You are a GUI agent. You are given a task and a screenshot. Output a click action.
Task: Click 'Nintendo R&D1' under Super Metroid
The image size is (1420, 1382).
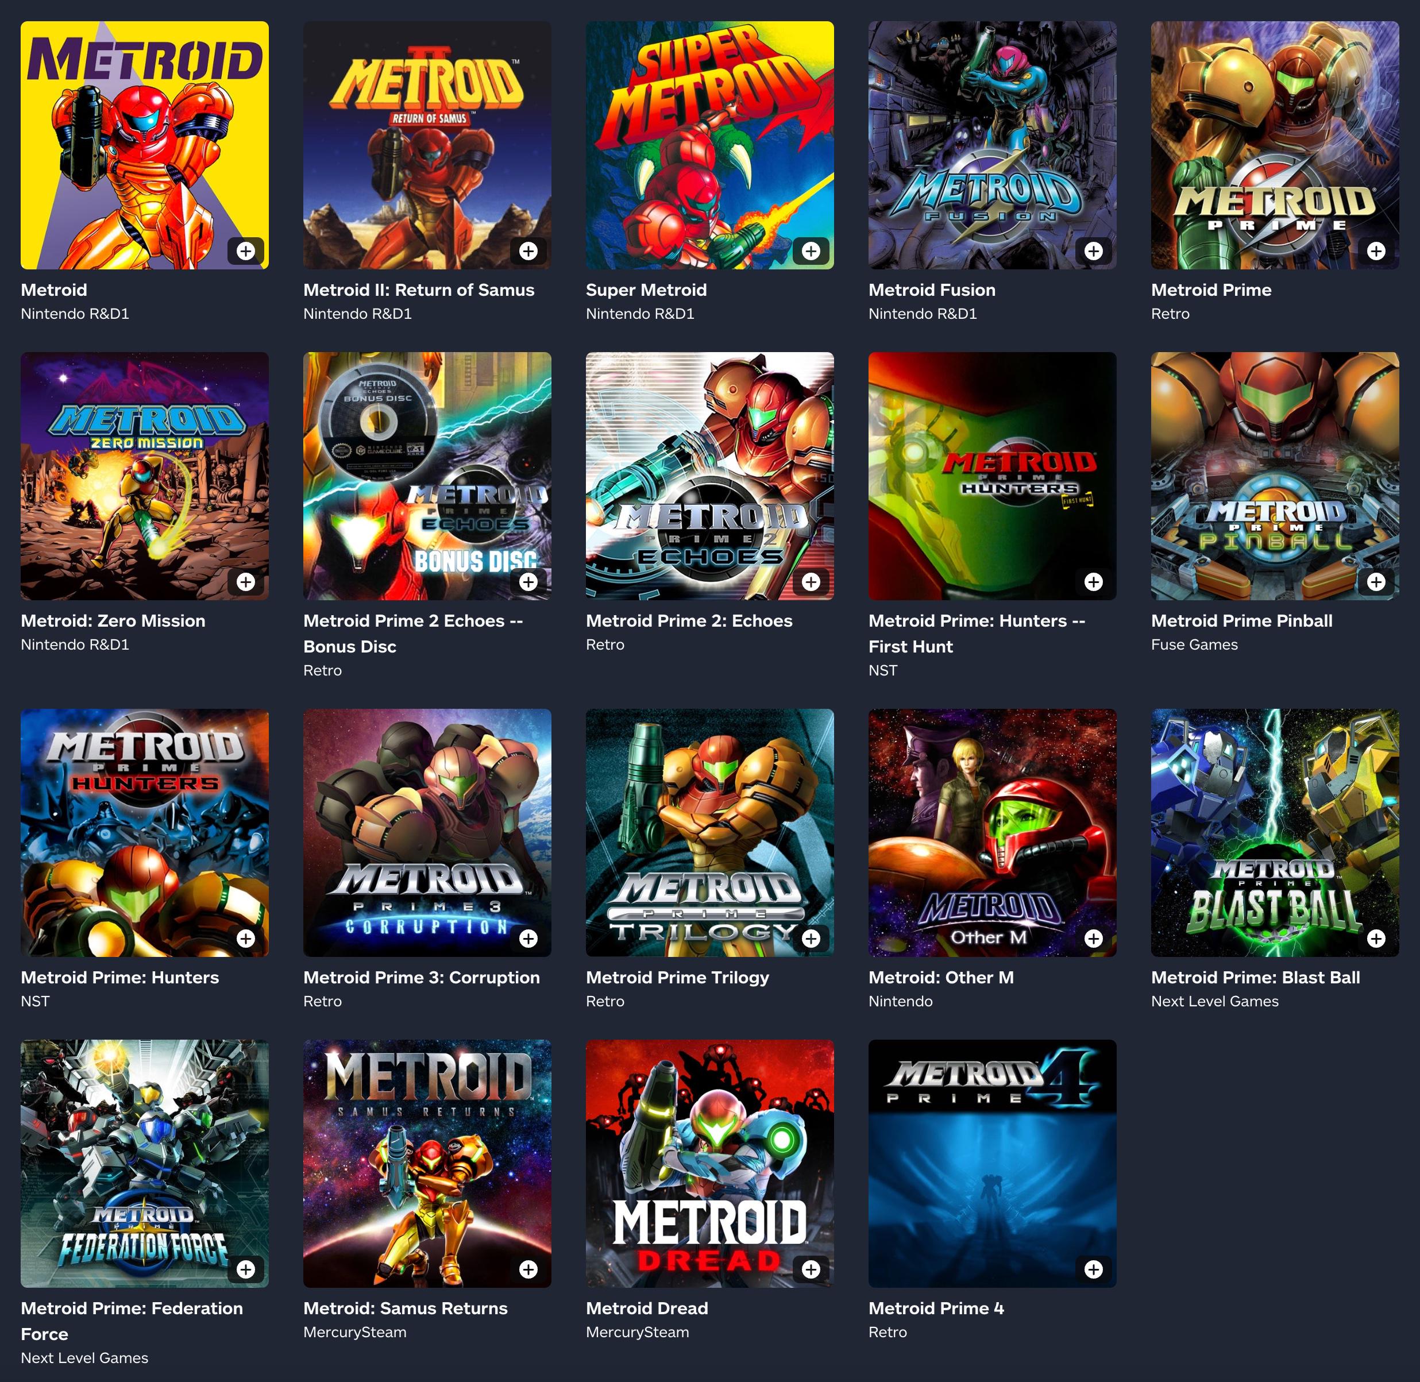tap(639, 314)
